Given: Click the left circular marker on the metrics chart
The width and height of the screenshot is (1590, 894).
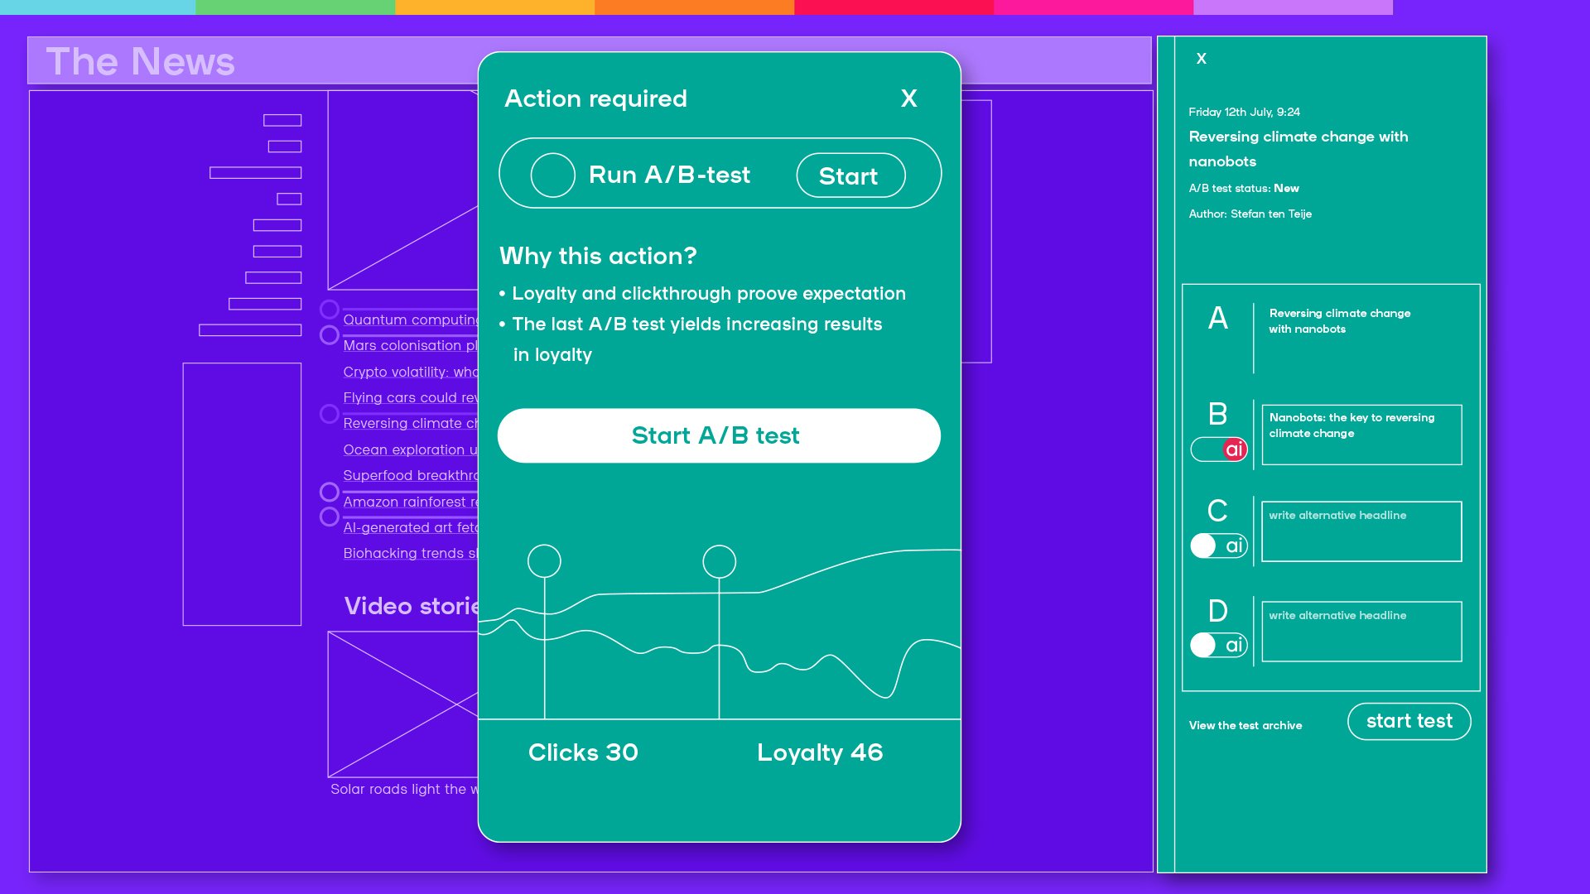Looking at the screenshot, I should click(x=546, y=561).
